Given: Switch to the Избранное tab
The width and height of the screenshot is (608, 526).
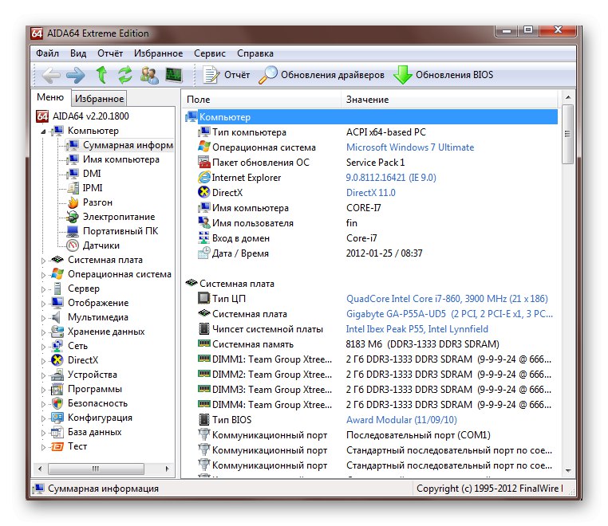Looking at the screenshot, I should pyautogui.click(x=99, y=99).
